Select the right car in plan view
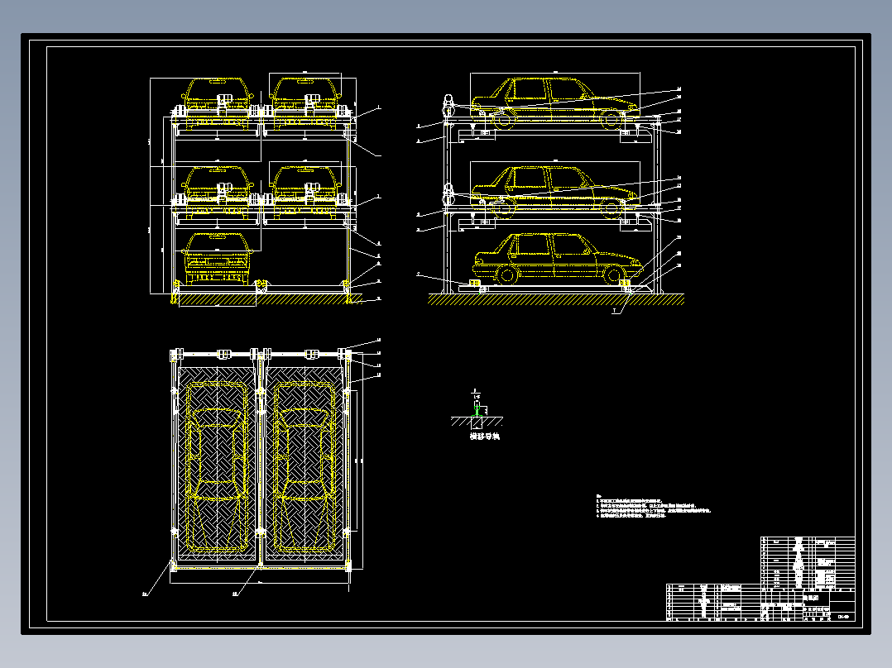Image resolution: width=892 pixels, height=668 pixels. (305, 466)
